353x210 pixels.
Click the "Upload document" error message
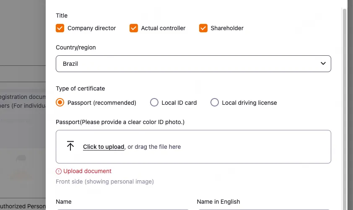[87, 171]
